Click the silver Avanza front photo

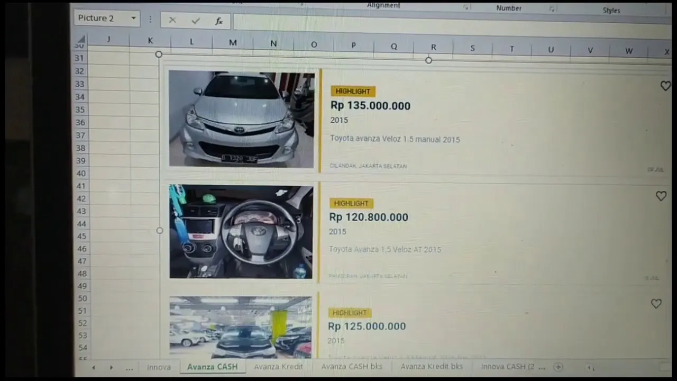[242, 120]
